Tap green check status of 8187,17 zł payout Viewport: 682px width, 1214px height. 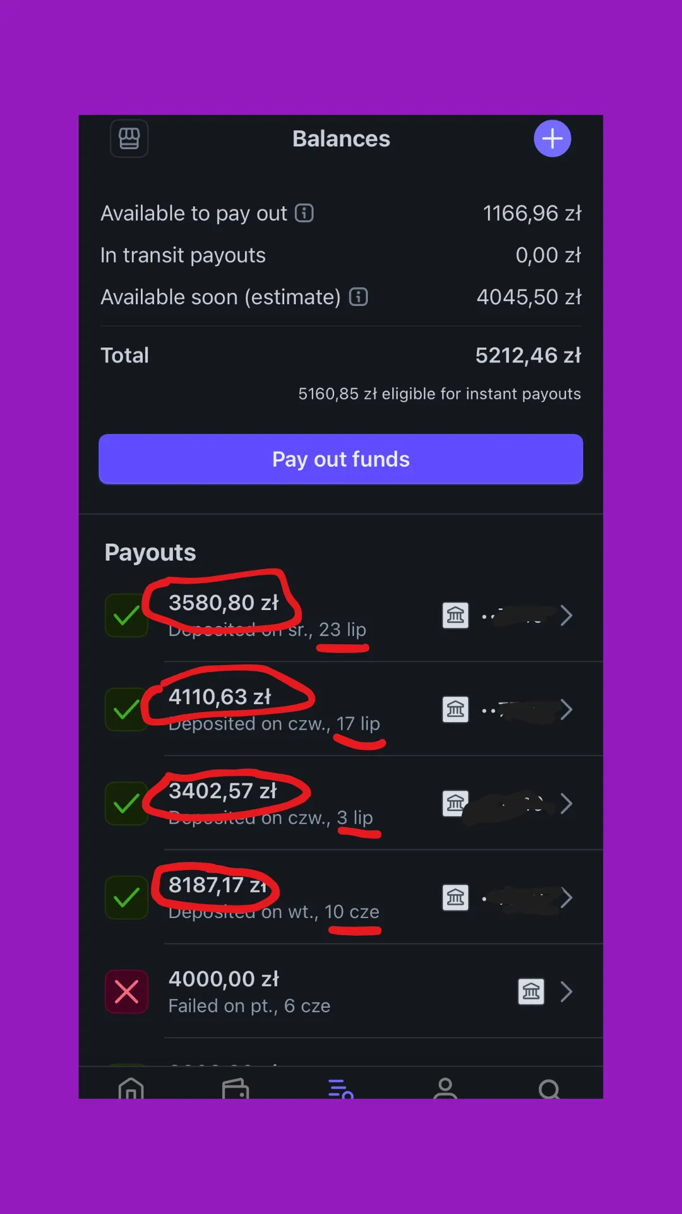127,897
